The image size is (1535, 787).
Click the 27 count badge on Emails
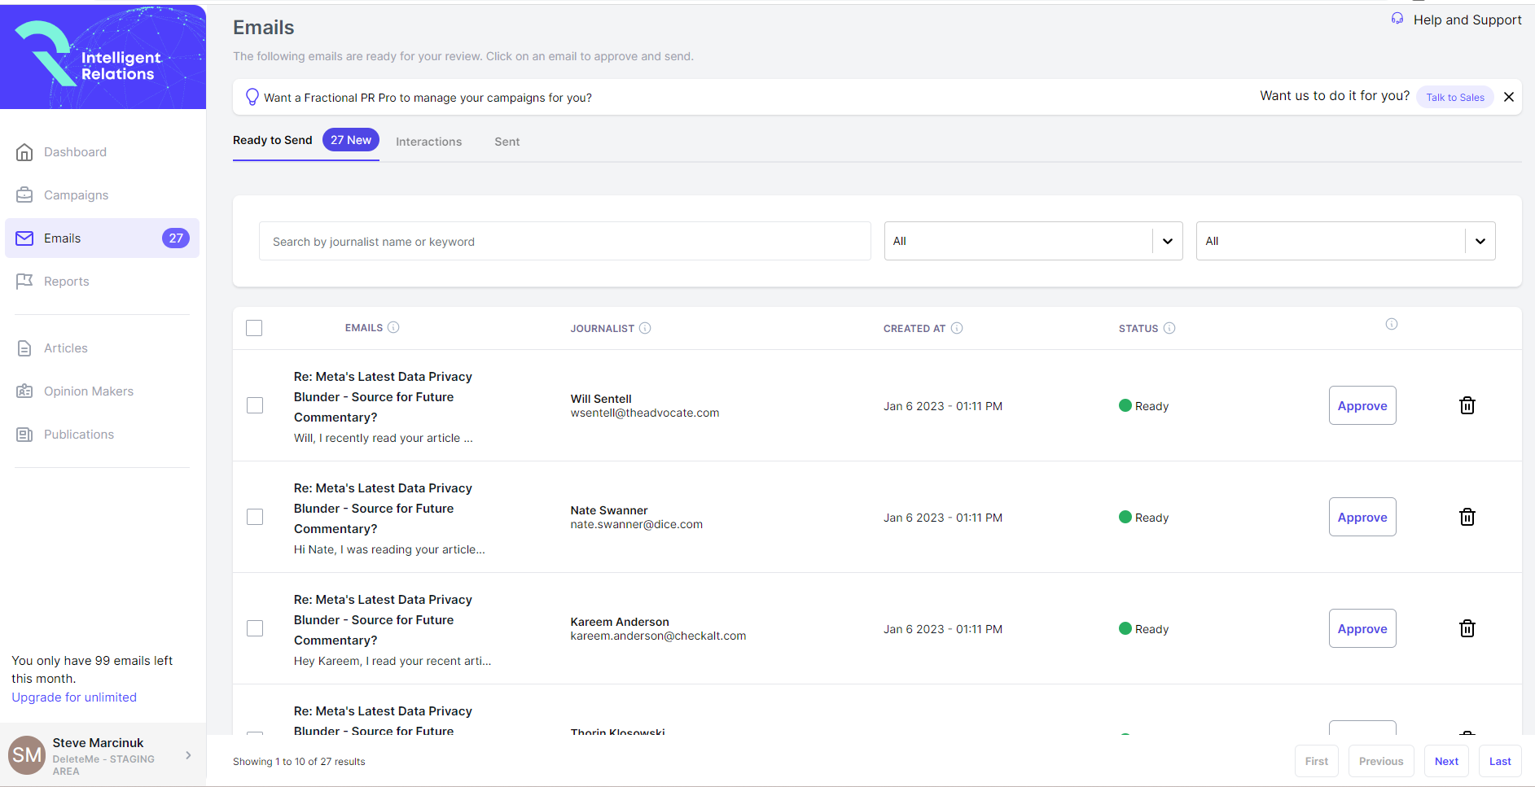(x=176, y=238)
